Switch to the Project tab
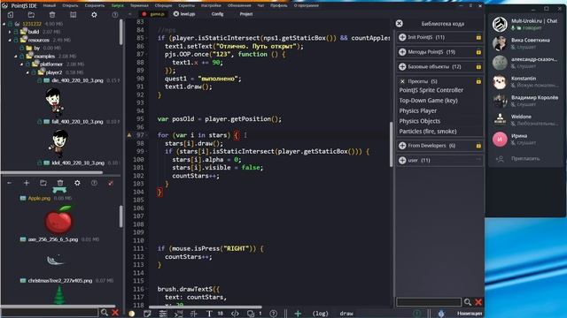The height and width of the screenshot is (318, 567). (x=246, y=14)
